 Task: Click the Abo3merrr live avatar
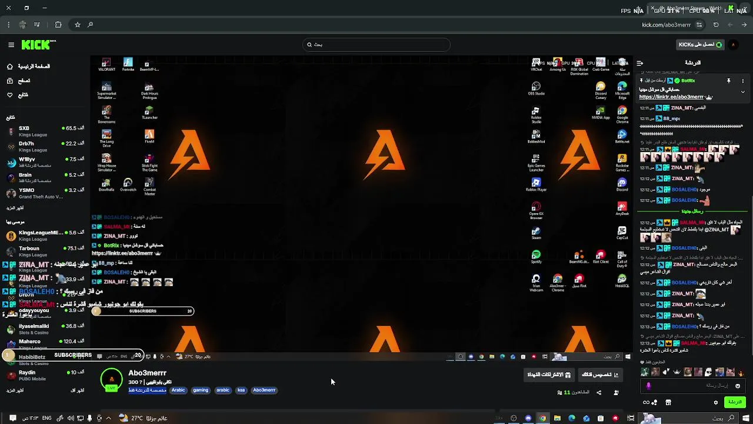pos(112,380)
